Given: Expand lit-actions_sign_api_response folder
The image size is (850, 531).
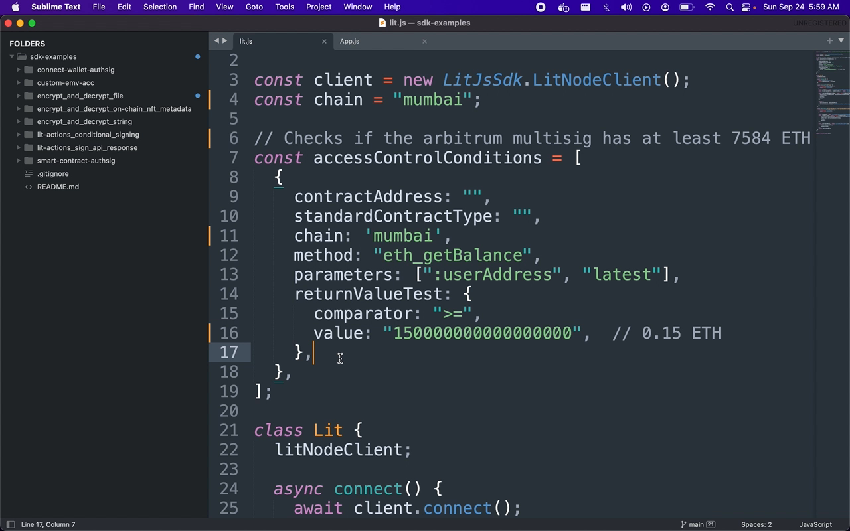Looking at the screenshot, I should [x=19, y=147].
